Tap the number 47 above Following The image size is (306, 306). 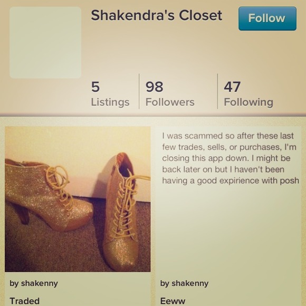click(x=232, y=87)
